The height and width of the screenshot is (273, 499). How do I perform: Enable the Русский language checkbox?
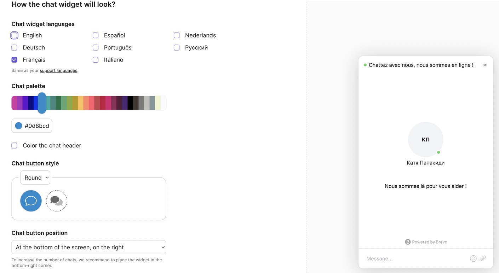(x=177, y=47)
